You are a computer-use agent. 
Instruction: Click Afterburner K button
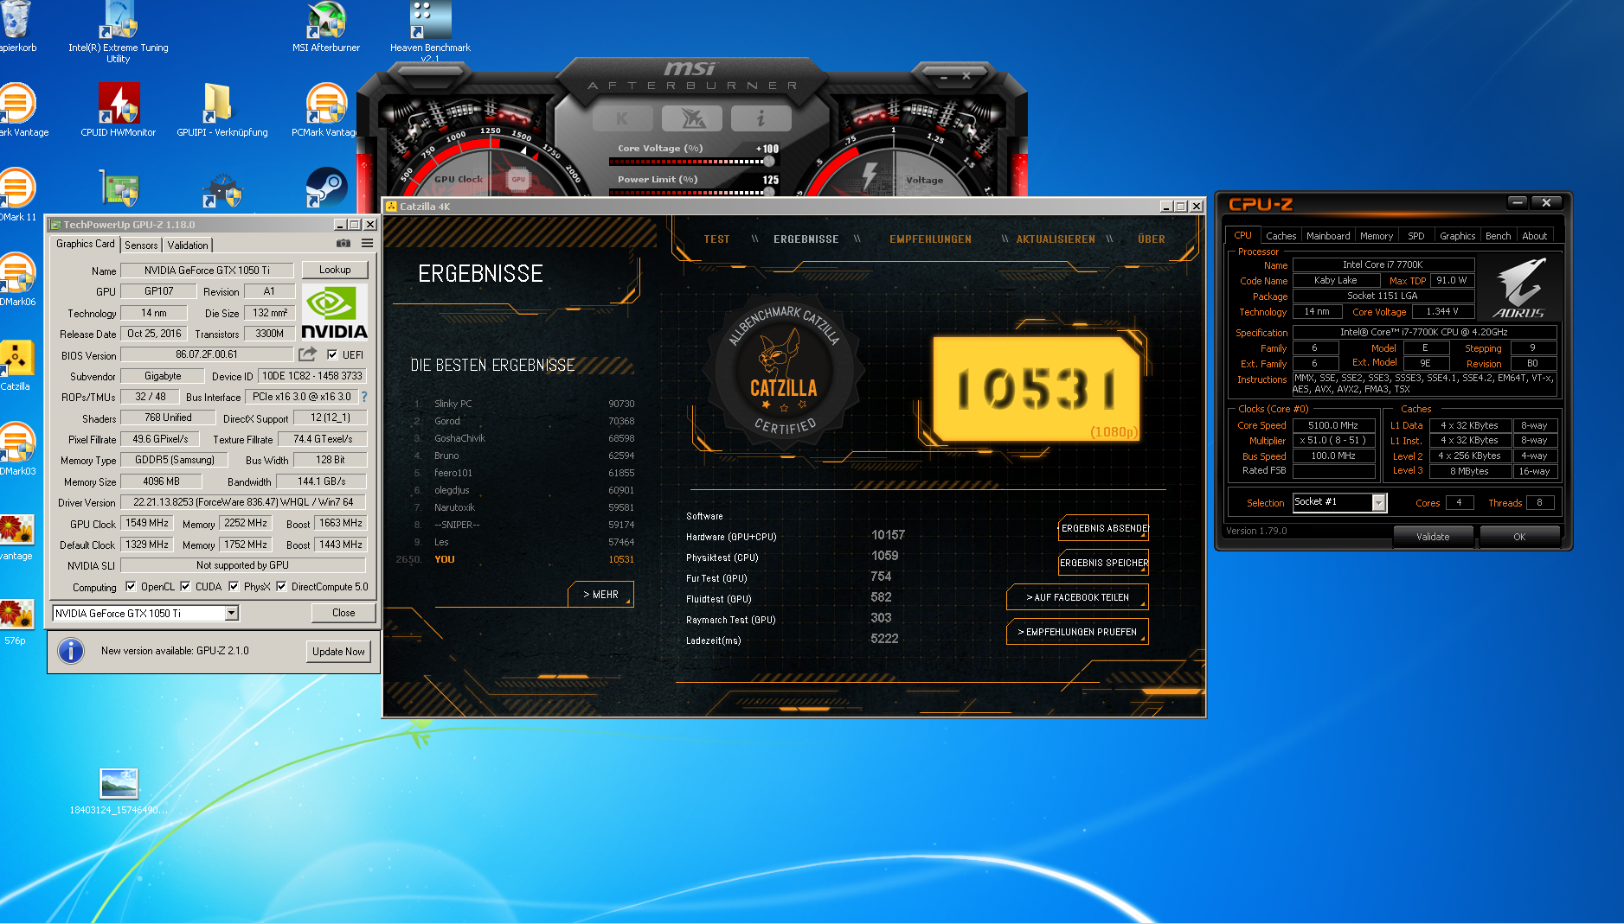click(x=622, y=118)
